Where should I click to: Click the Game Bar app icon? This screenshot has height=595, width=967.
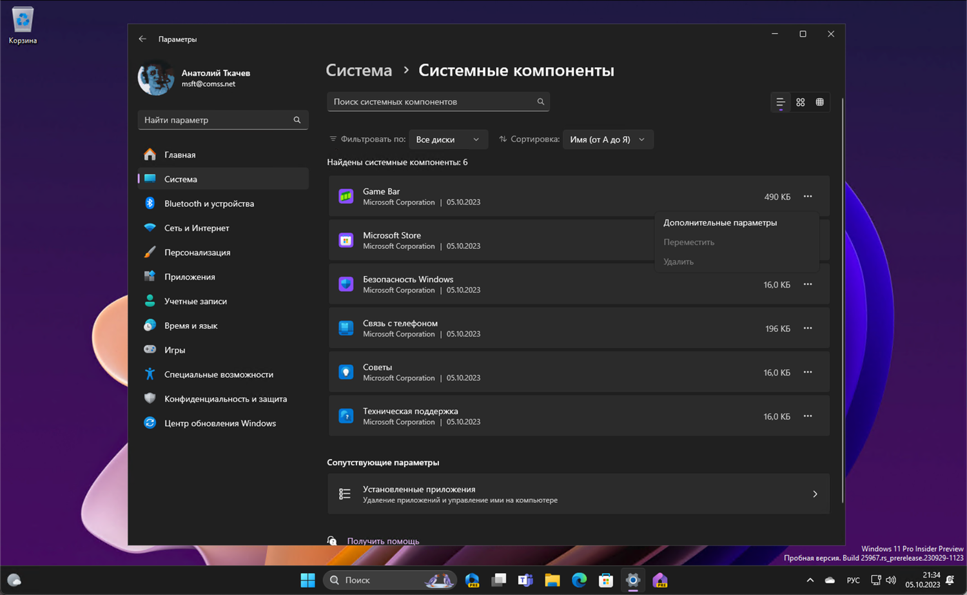[346, 197]
